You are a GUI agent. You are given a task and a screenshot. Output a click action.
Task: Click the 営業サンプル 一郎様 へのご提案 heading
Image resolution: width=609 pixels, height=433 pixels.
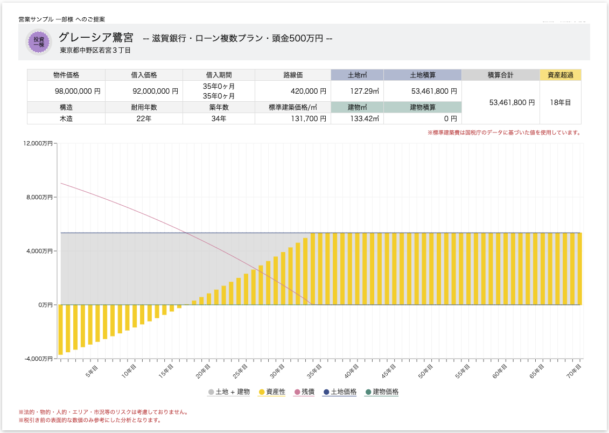coord(61,19)
